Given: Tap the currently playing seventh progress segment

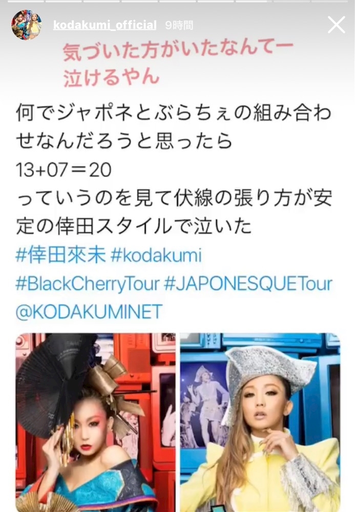Looking at the screenshot, I should click(x=254, y=2).
